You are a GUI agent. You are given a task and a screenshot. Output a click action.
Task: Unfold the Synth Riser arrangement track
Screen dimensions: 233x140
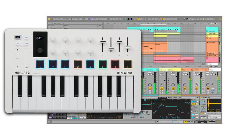pyautogui.click(x=207, y=34)
